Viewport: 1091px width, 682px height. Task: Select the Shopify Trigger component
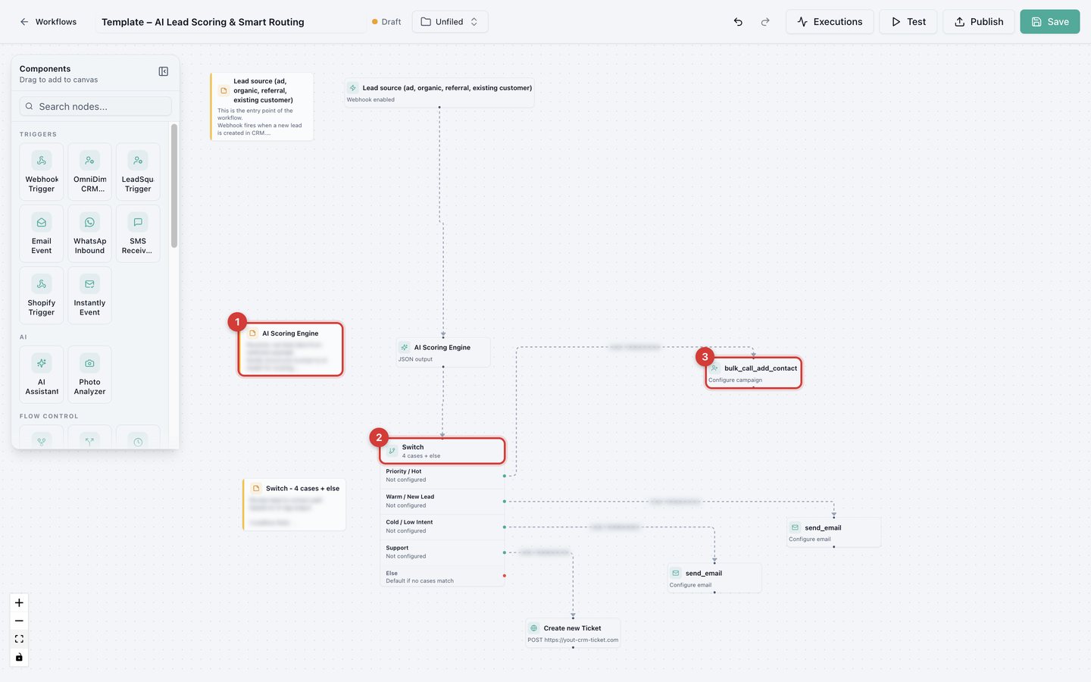pos(42,296)
